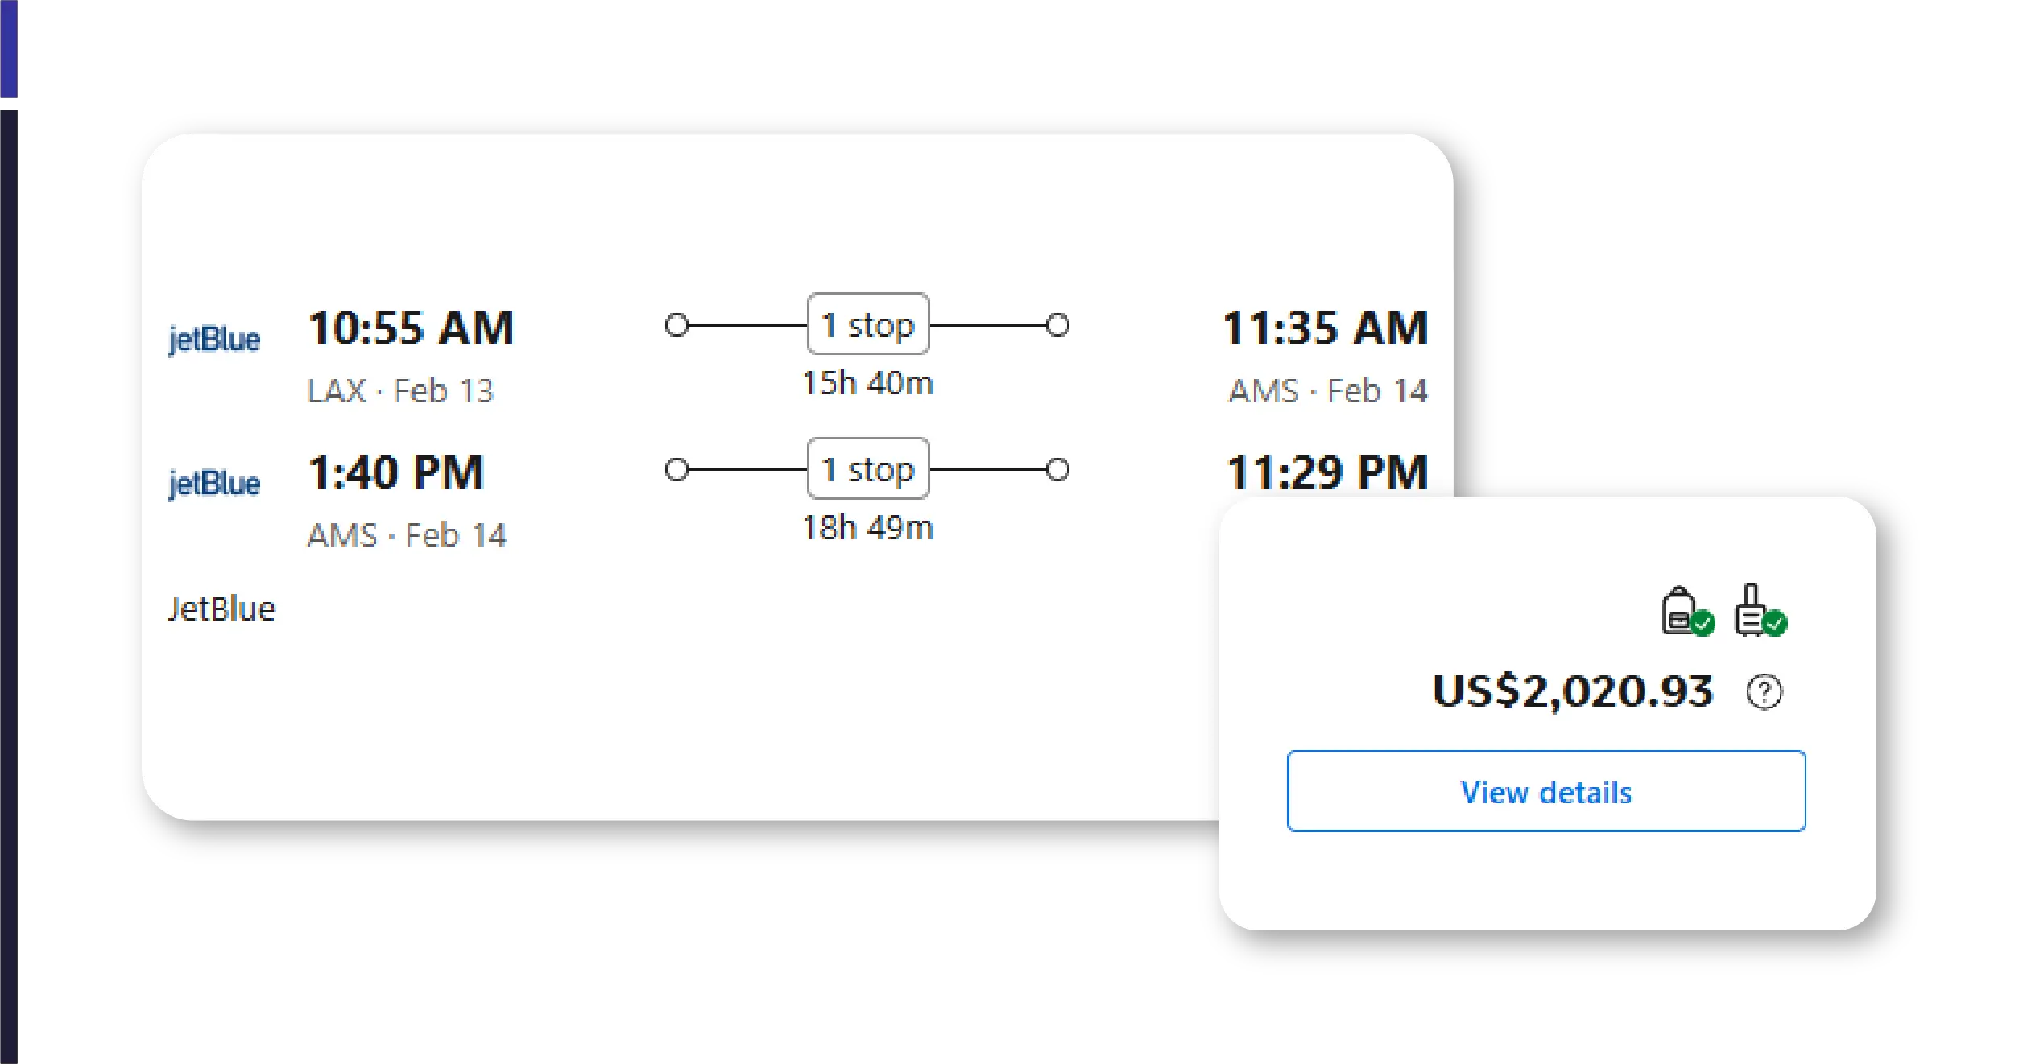Click the LAX · Feb 13 departure label
Screen dimensions: 2019x1064
(x=400, y=391)
